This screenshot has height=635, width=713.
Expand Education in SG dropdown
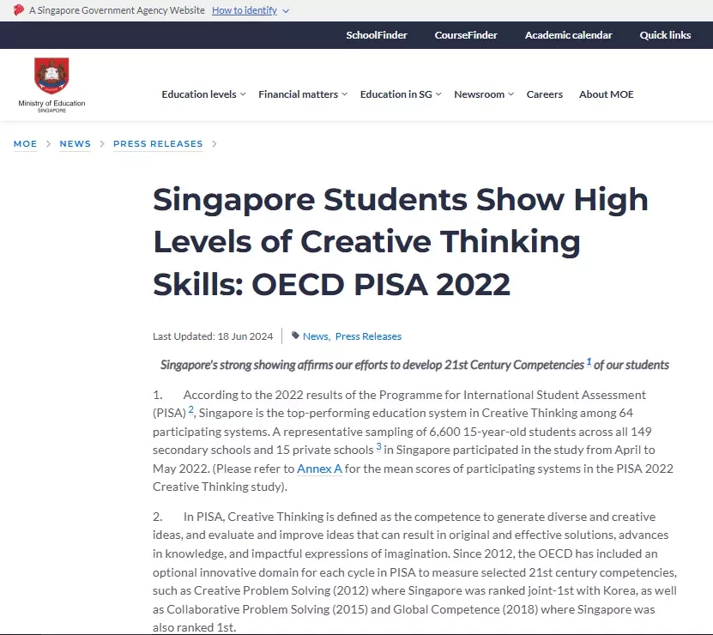coord(401,94)
